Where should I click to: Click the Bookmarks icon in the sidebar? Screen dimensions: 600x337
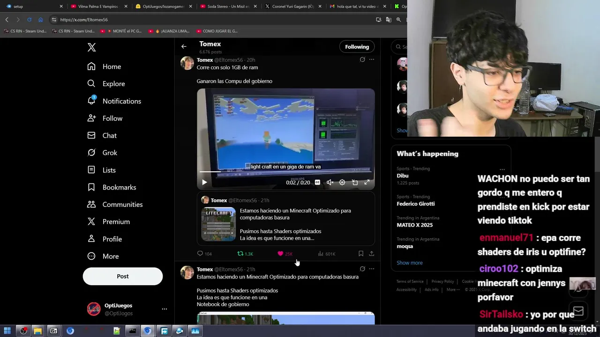91,187
